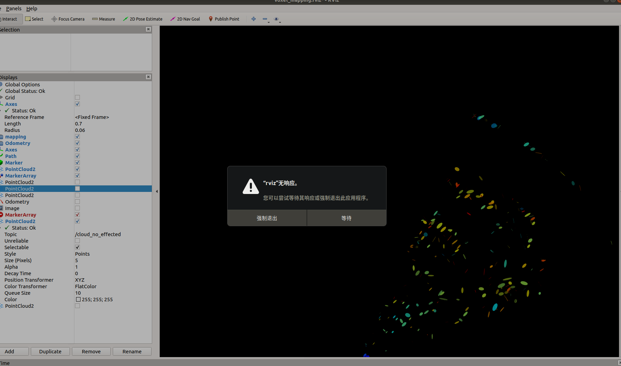Click 等待 to keep waiting for rviz
The image size is (621, 366).
coord(346,218)
